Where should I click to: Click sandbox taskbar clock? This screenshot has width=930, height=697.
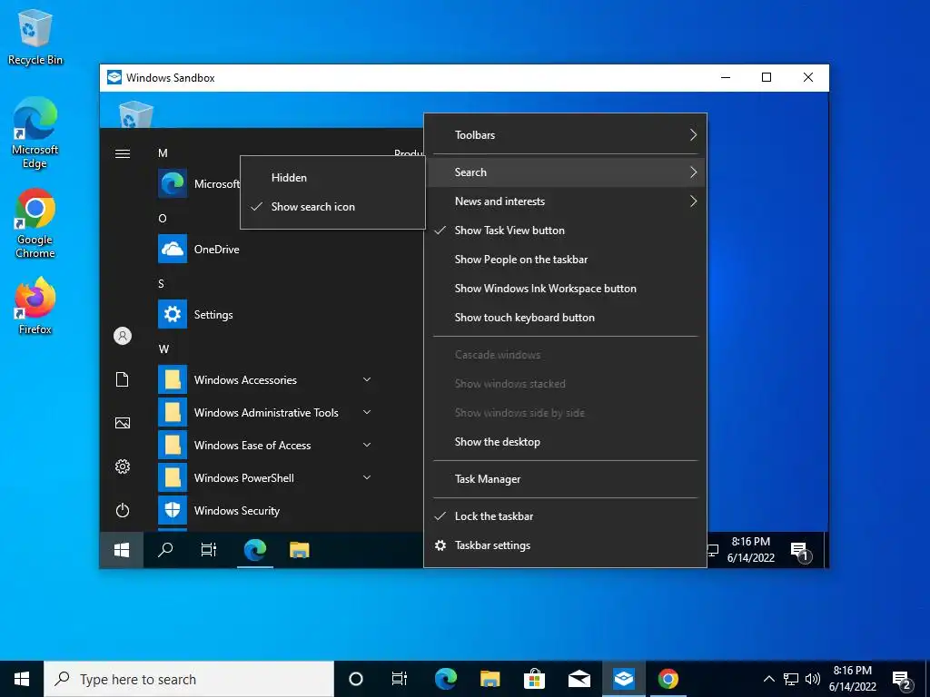click(751, 549)
